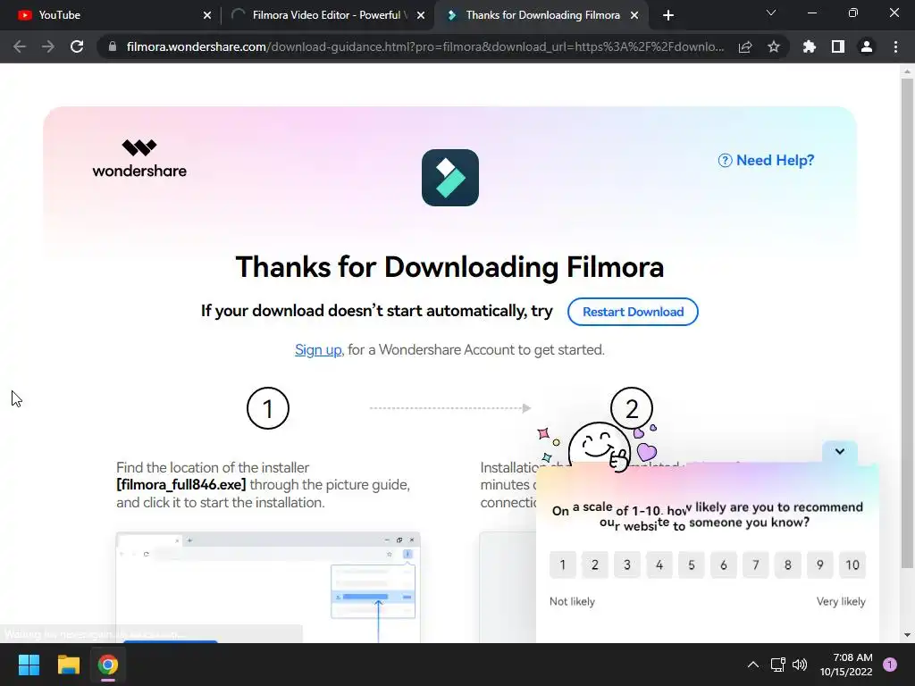The height and width of the screenshot is (686, 915).
Task: View site information lock icon
Action: 112,46
